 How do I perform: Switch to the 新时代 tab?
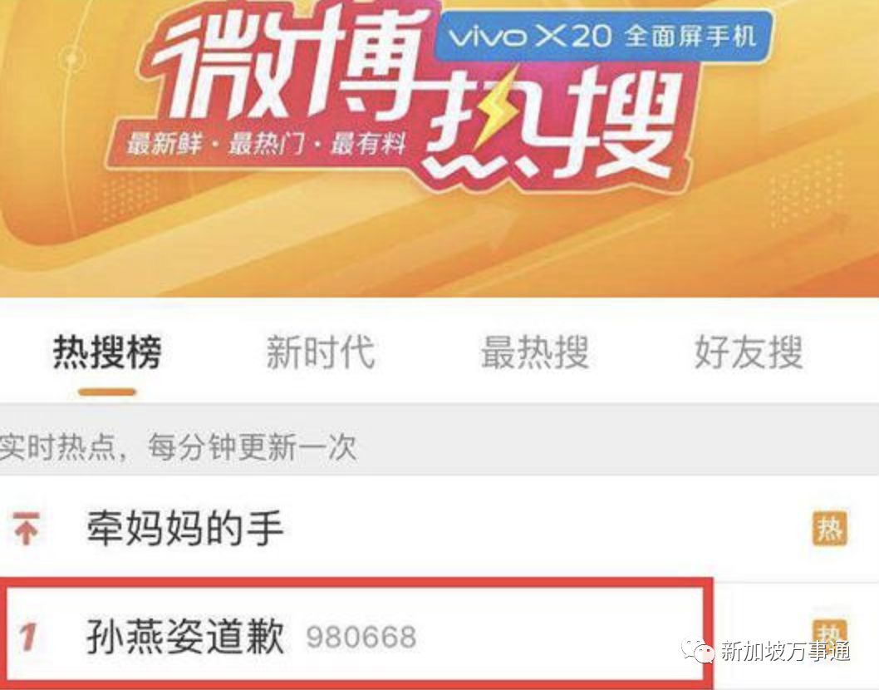coord(321,352)
